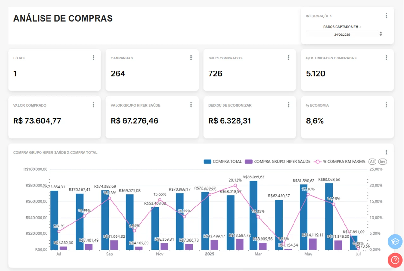Open Valor Grupo Hiper Saúde card menu
Screen dimensions: 404x271
point(191,105)
